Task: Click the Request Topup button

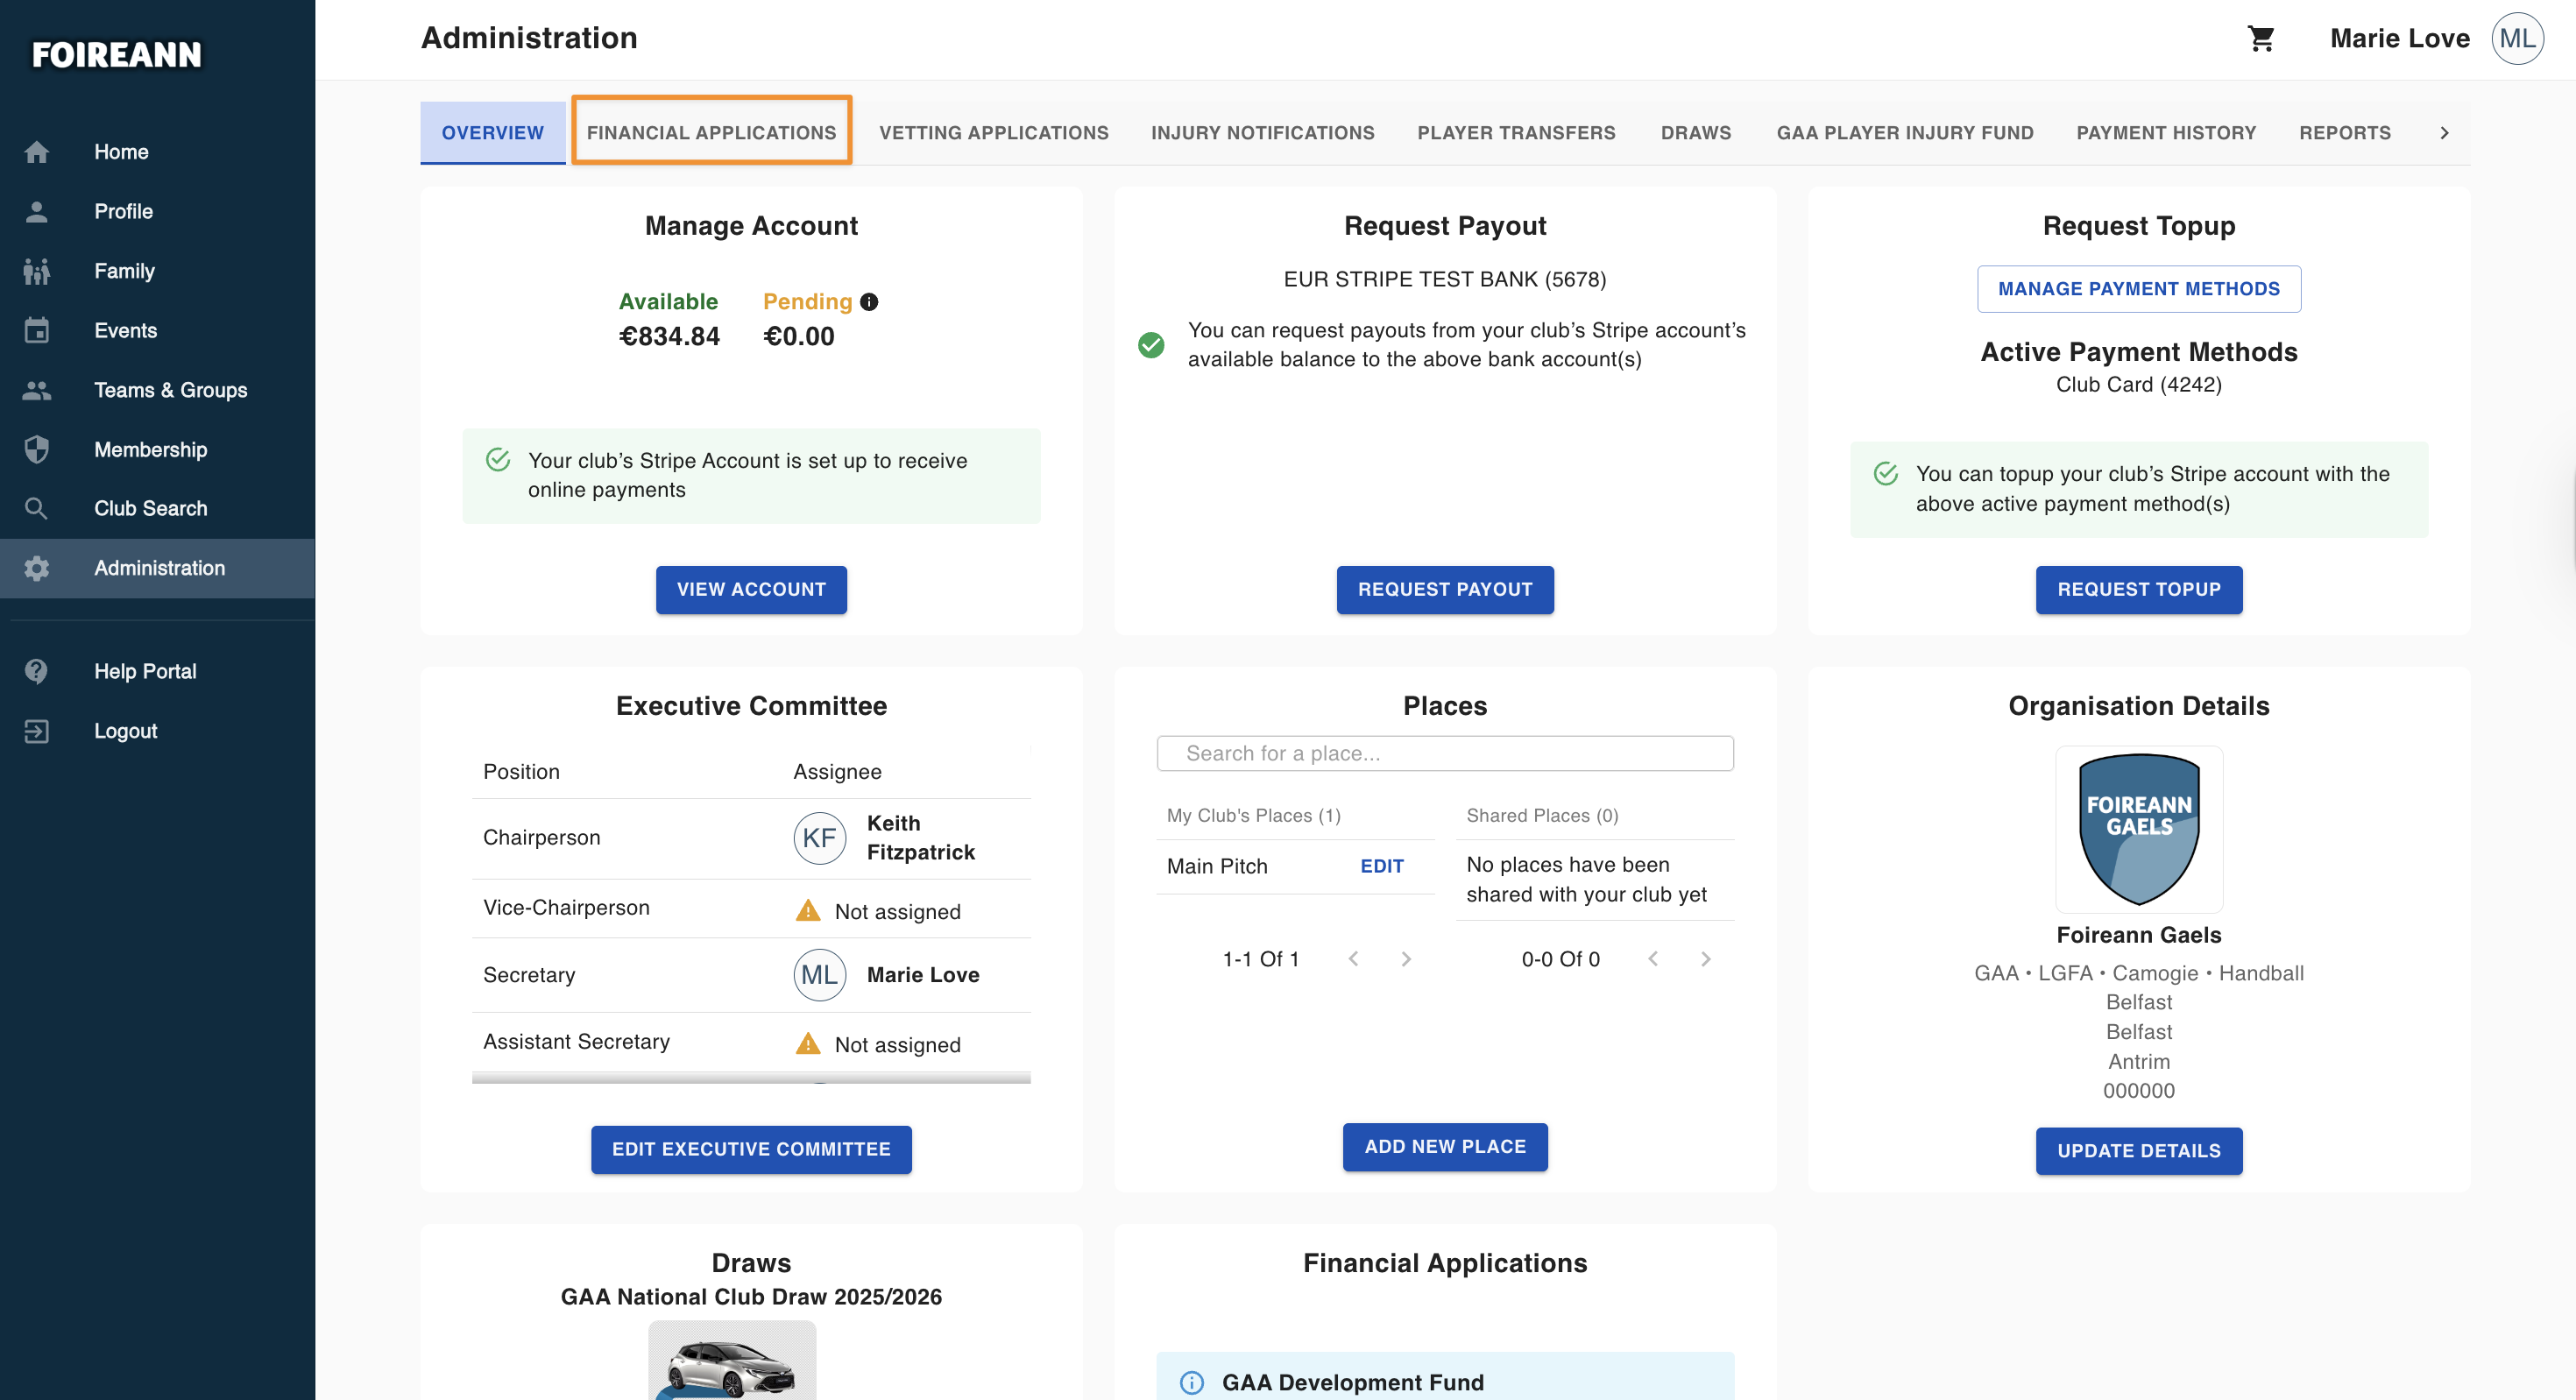Action: pyautogui.click(x=2138, y=589)
